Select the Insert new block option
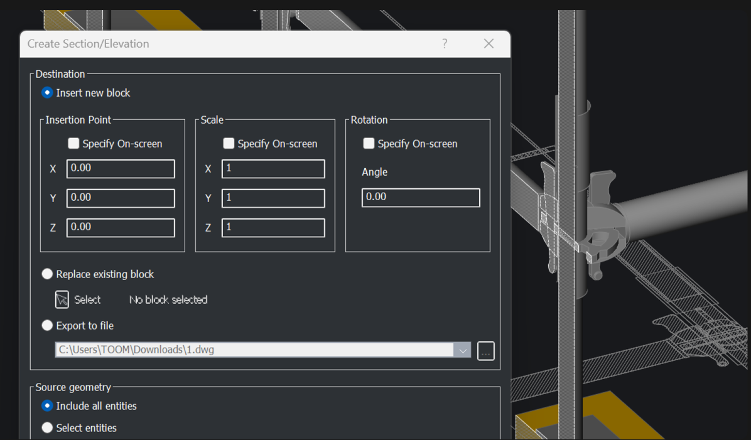The image size is (751, 440). [47, 92]
